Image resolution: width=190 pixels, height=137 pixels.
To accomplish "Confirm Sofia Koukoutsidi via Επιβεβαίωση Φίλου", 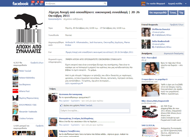I will coord(163,47).
